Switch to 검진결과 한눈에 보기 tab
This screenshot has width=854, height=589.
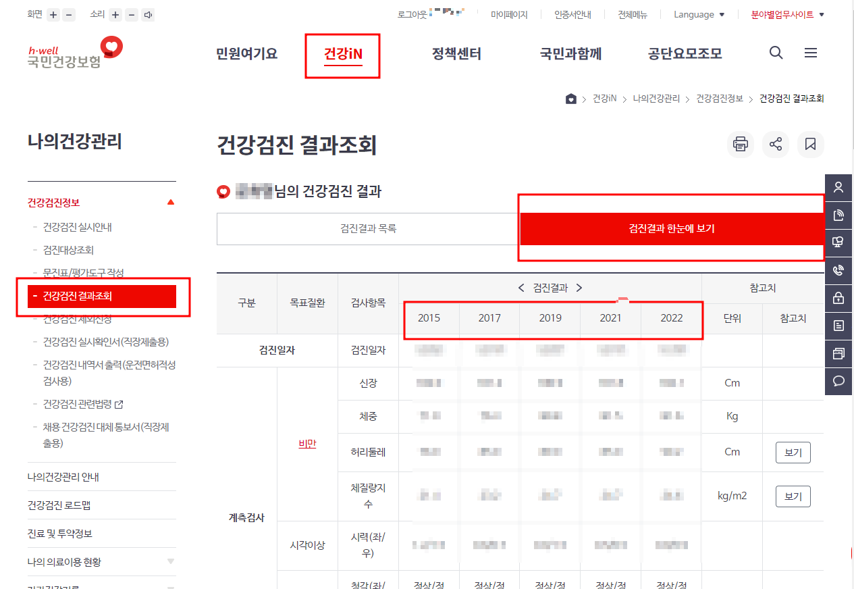[x=672, y=229]
